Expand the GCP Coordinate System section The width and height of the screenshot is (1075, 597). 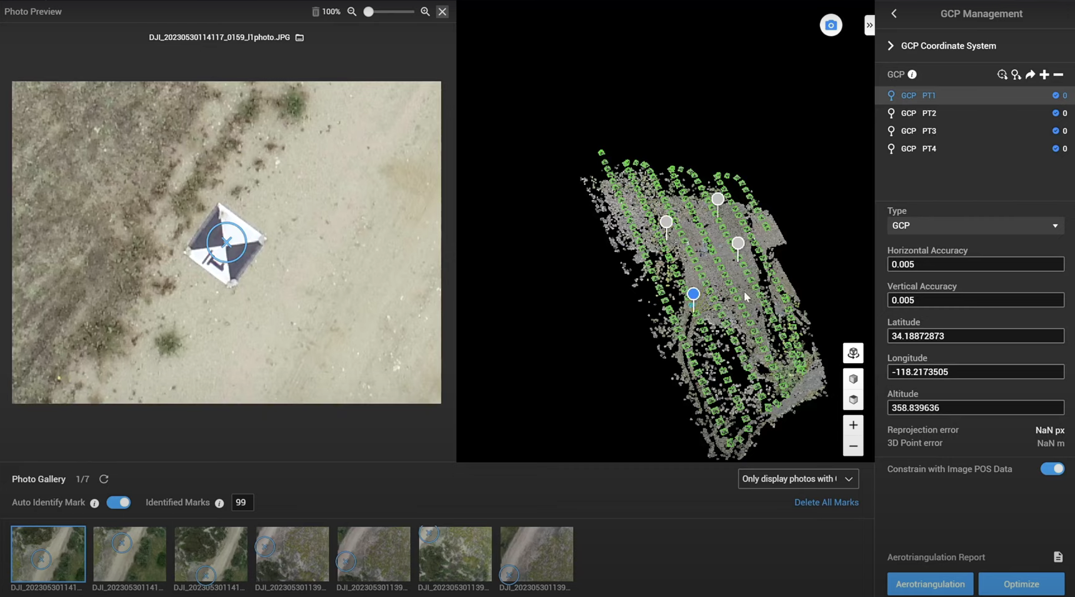click(891, 46)
